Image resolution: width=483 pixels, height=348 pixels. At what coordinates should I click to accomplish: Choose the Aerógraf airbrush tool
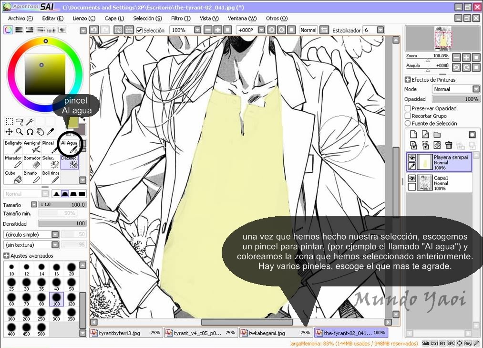32,147
